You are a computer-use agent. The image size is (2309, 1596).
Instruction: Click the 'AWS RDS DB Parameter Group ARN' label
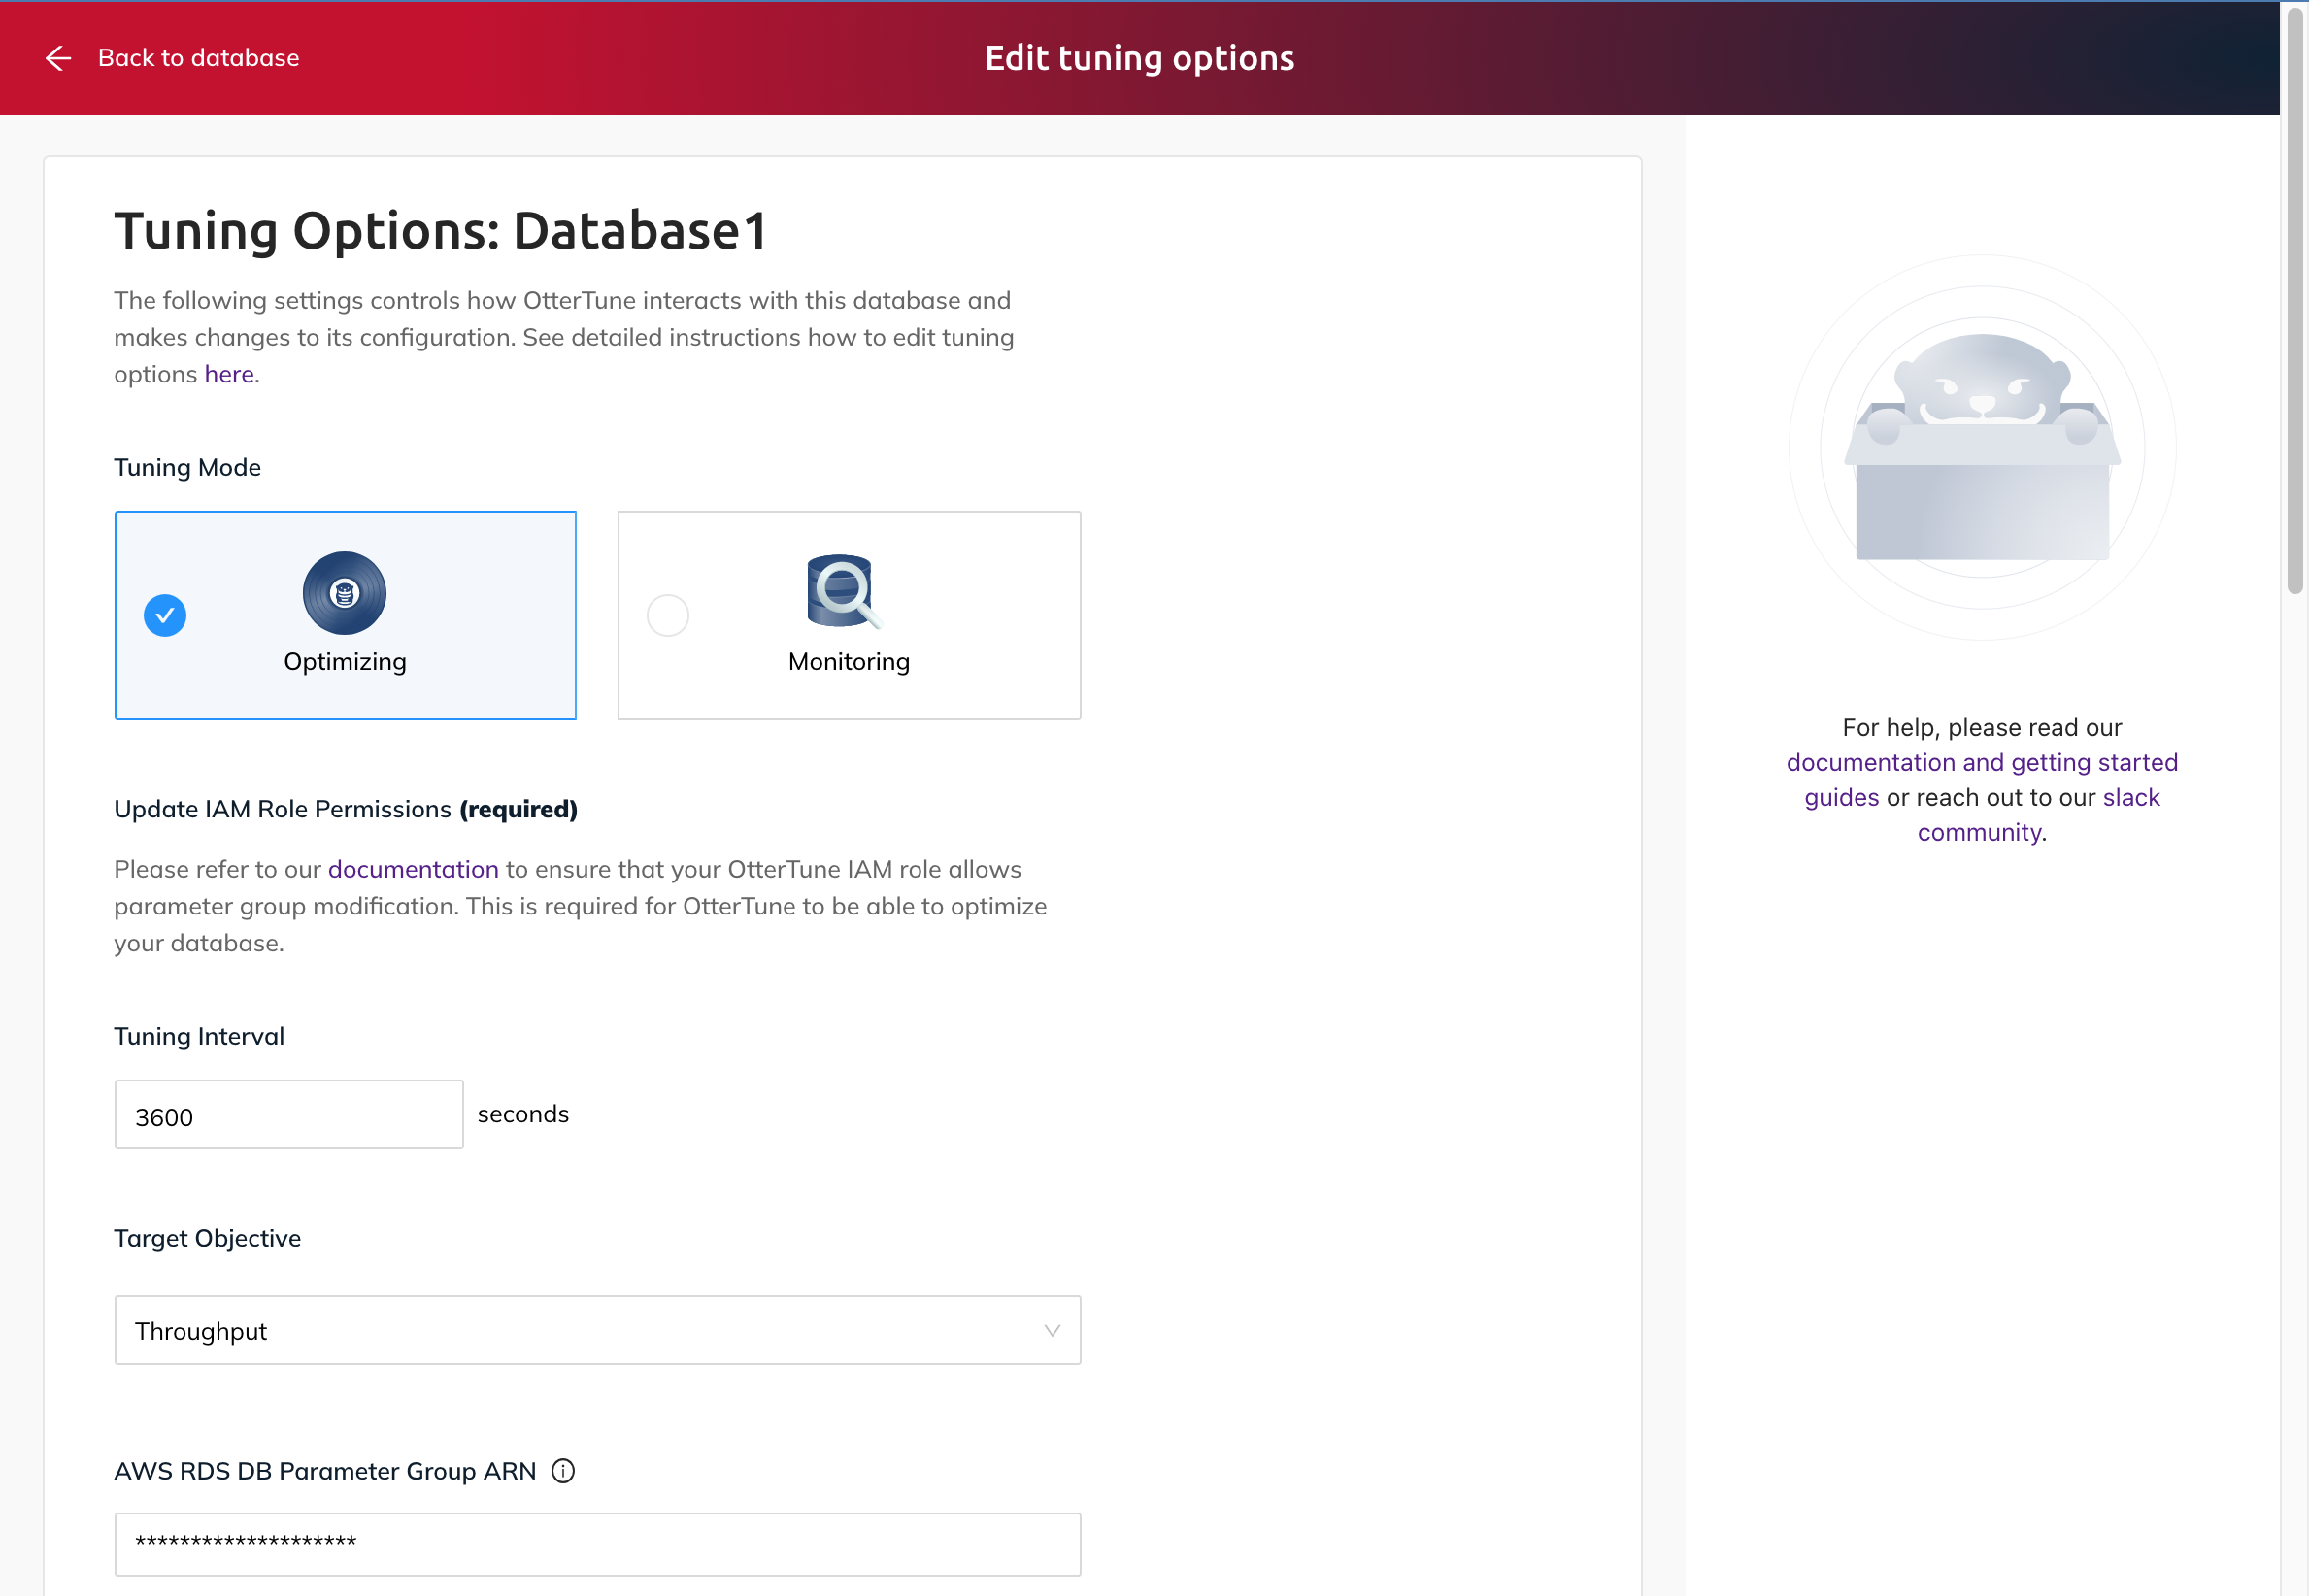[x=325, y=1471]
